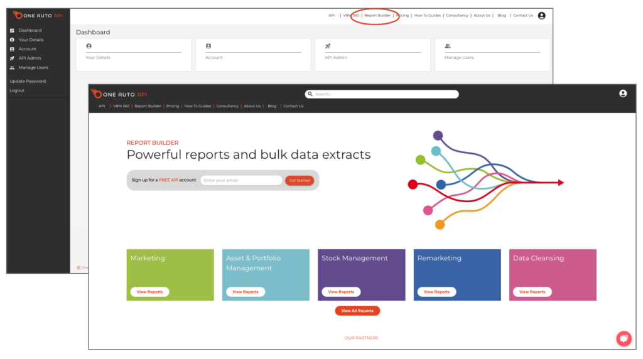Click into the Search field

click(x=382, y=94)
